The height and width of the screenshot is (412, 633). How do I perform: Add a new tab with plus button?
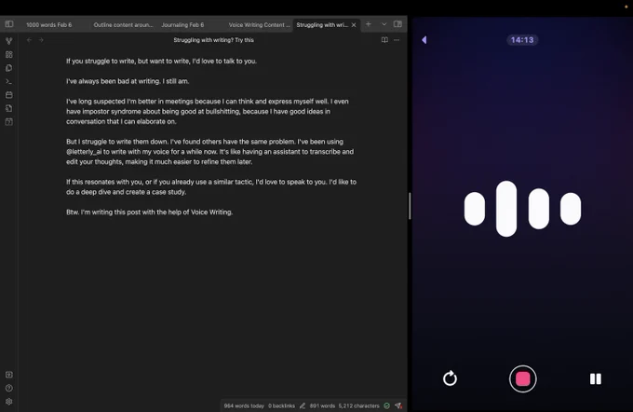369,24
